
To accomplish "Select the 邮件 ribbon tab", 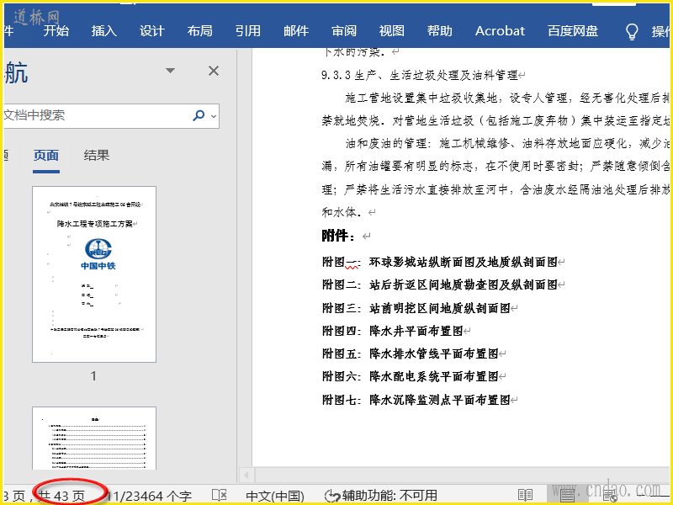I will tap(296, 31).
